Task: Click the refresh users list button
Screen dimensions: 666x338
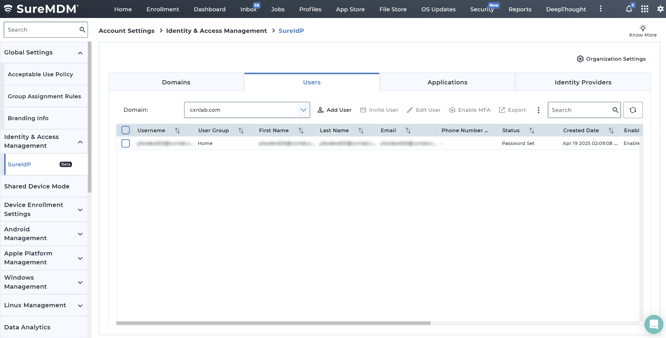Action: click(x=633, y=110)
